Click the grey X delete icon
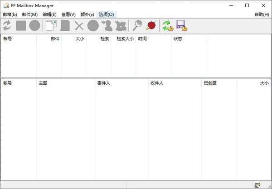Viewport: 272px width, 189px height. click(x=79, y=26)
